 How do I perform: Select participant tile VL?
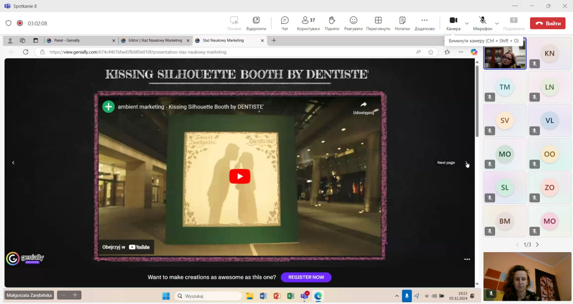click(550, 121)
